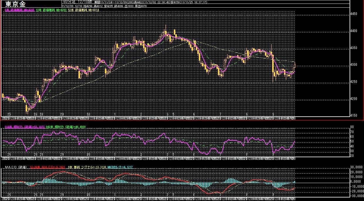Click the 東京金 chart title

point(15,4)
